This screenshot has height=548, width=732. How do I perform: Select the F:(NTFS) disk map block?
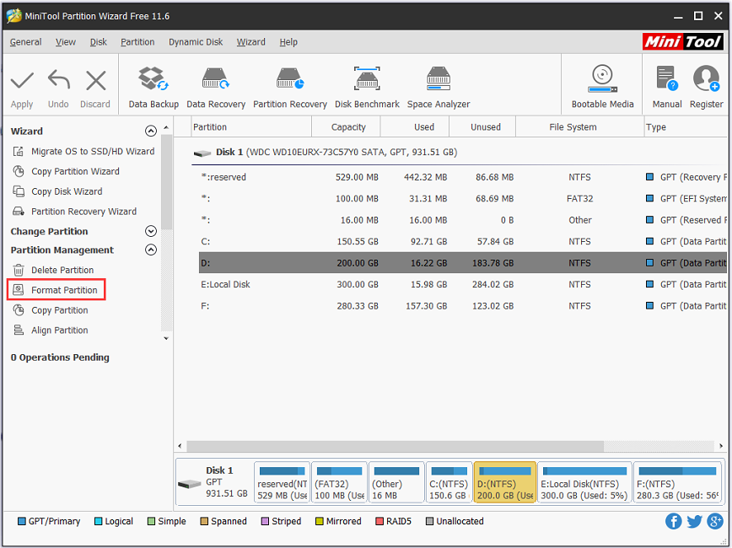(x=677, y=482)
